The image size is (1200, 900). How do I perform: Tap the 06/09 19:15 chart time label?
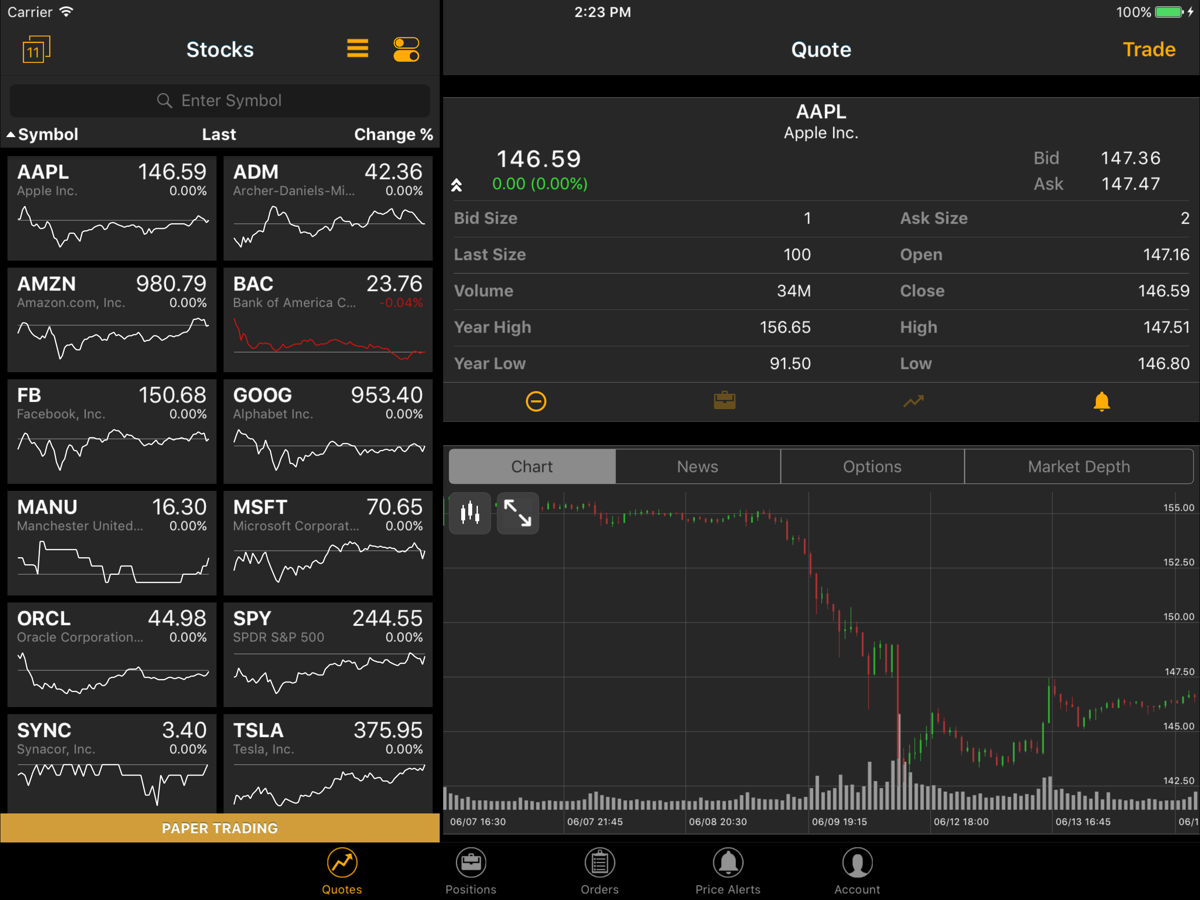tap(839, 822)
